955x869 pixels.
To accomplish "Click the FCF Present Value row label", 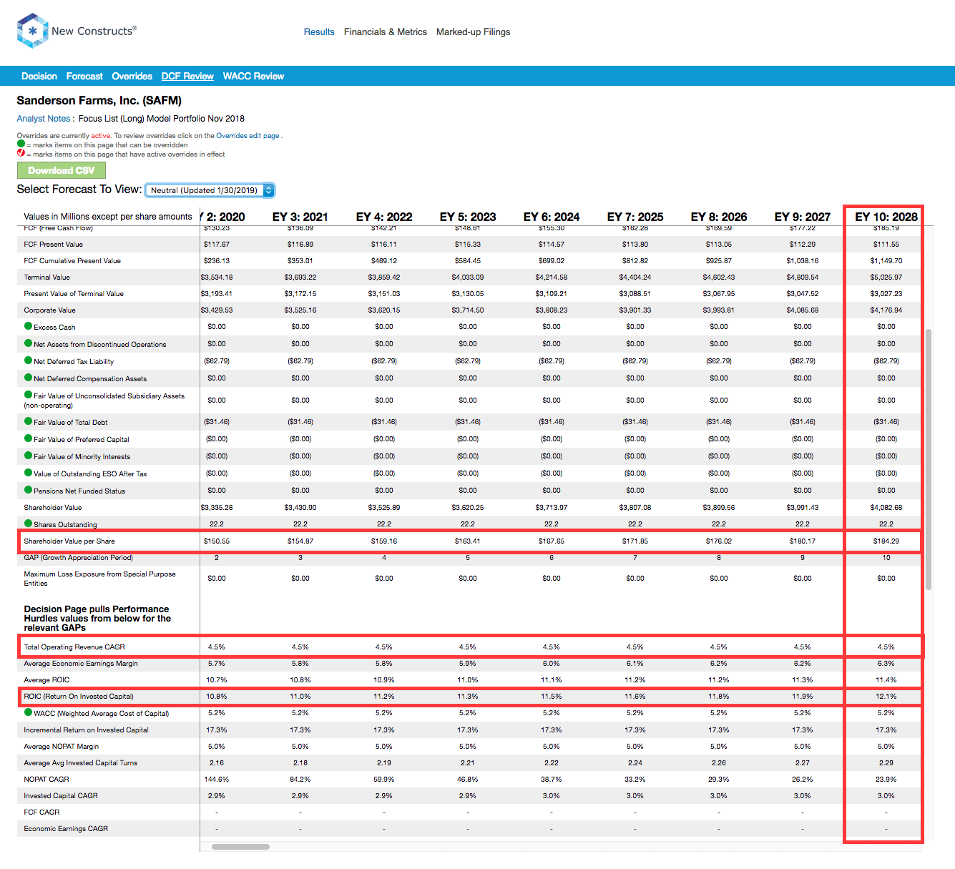I will 54,245.
